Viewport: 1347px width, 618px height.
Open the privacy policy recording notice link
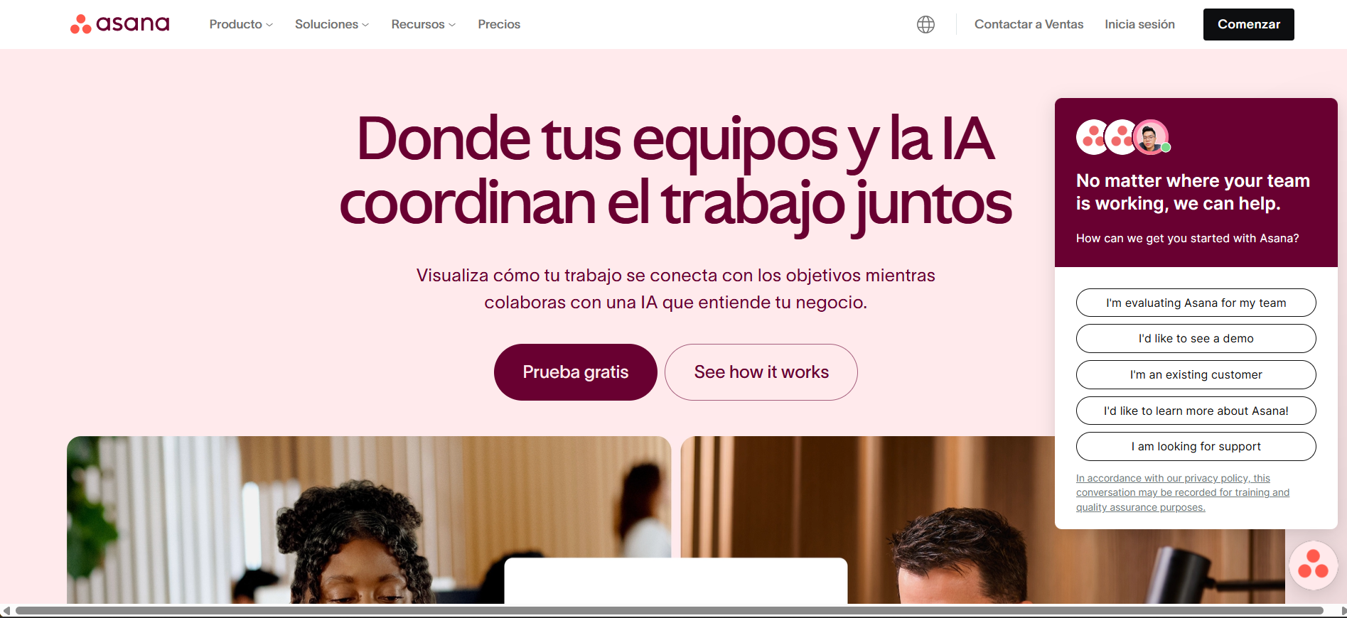pos(1182,493)
